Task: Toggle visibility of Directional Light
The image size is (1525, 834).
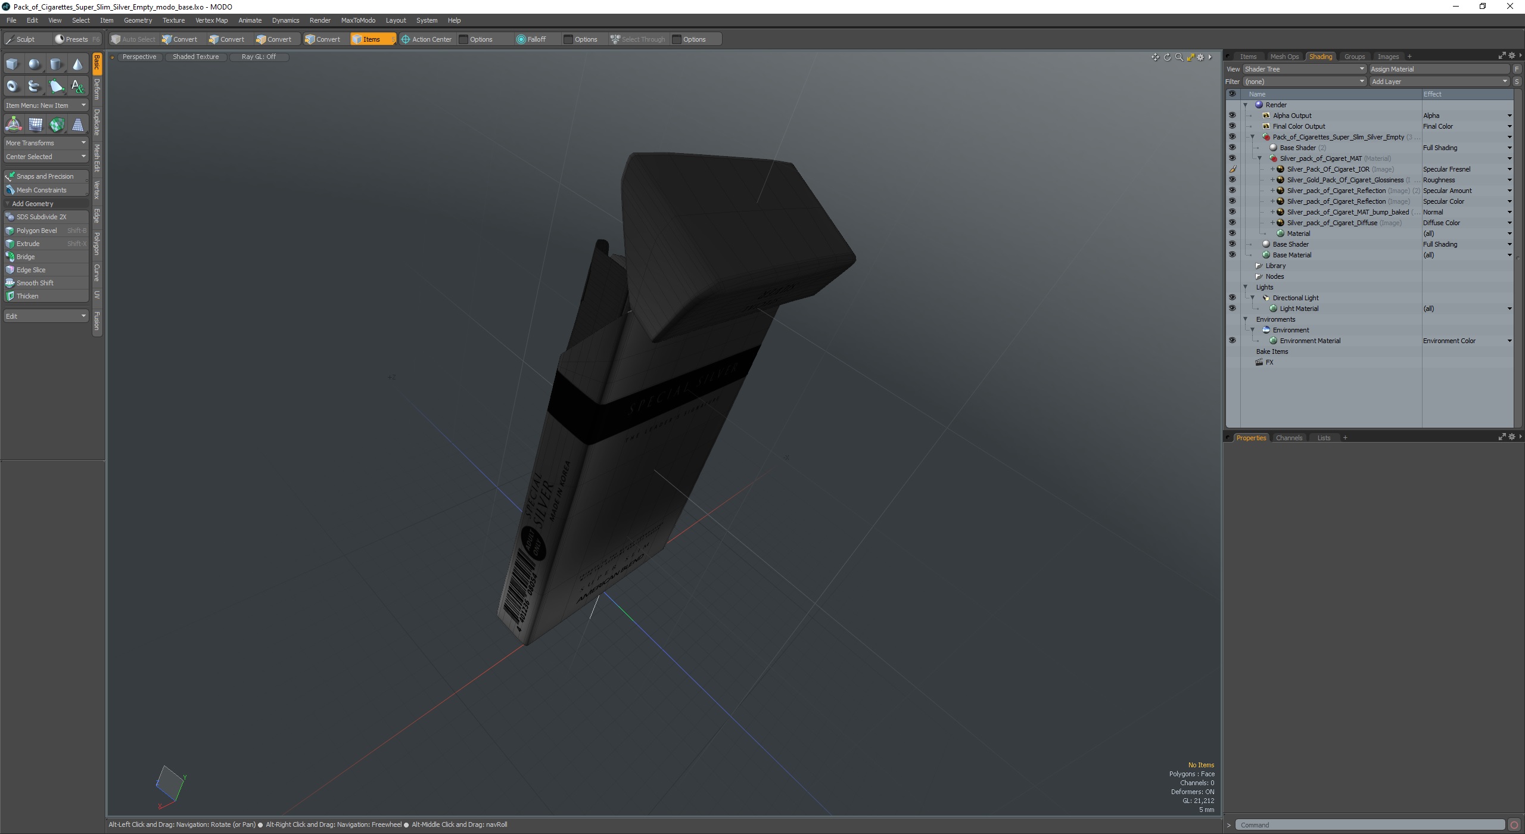Action: 1232,298
